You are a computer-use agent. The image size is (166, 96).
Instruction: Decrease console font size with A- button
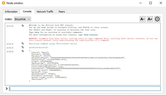[142, 19]
